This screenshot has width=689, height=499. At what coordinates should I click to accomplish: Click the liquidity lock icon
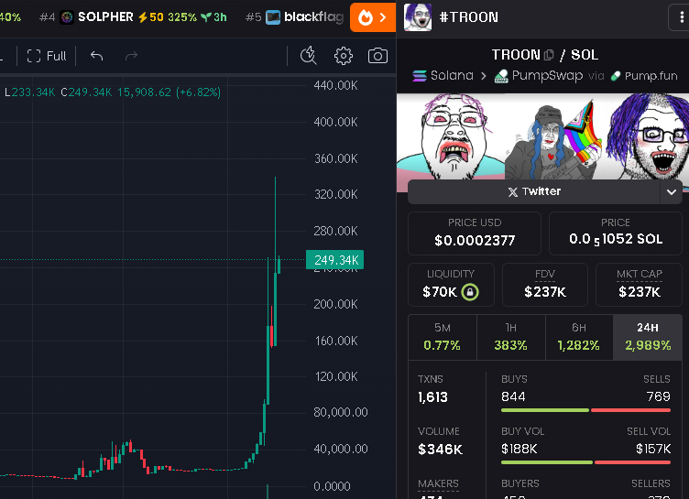click(x=470, y=292)
